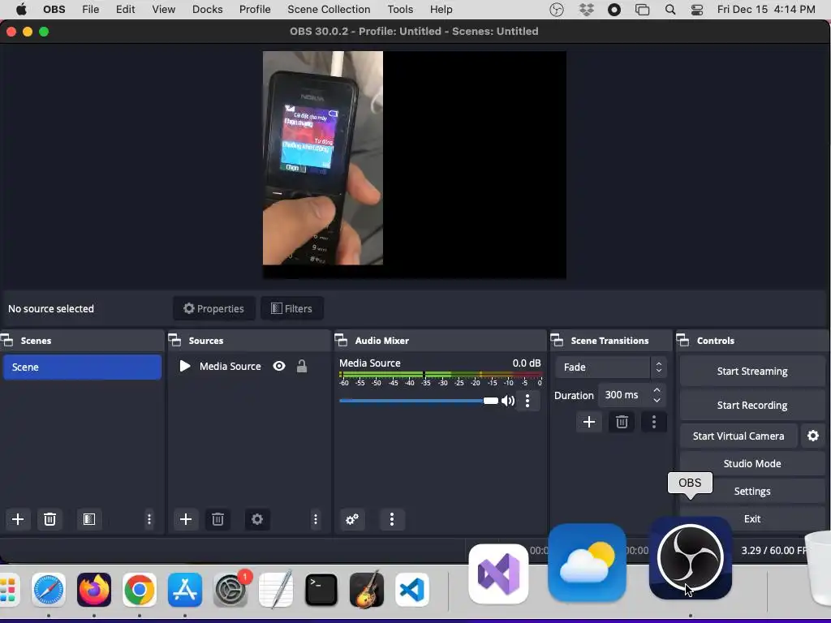Open scene filters in the Scenes panel

point(89,519)
